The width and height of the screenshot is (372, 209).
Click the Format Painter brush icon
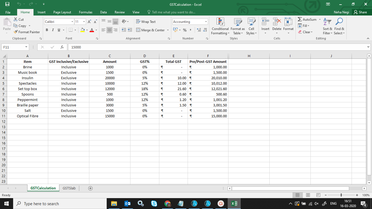click(16, 32)
